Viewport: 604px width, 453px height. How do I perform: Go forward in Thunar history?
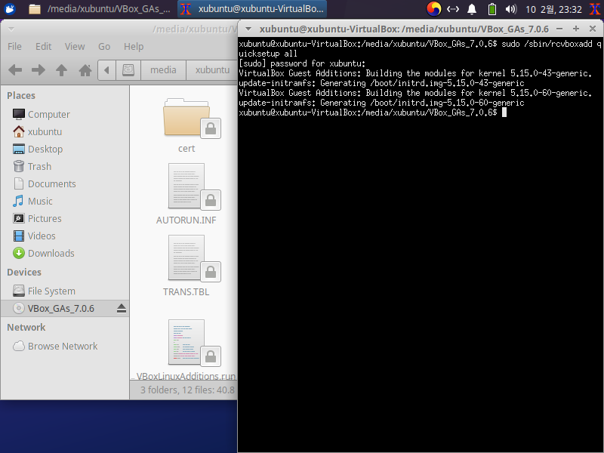tap(39, 70)
